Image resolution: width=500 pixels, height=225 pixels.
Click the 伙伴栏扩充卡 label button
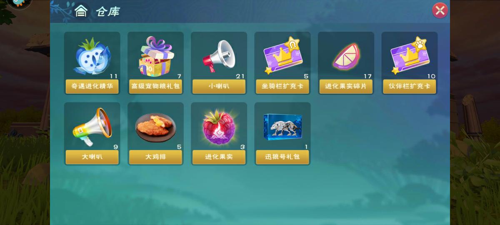coord(409,87)
